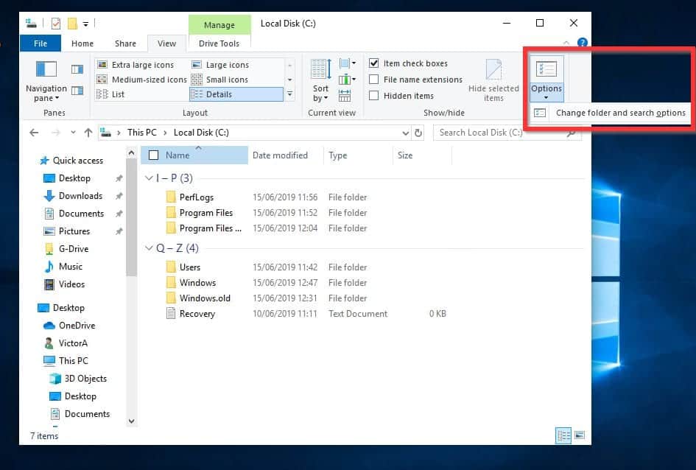Image resolution: width=696 pixels, height=470 pixels.
Task: Tick the select-all checkbox in Name header
Action: tap(154, 155)
